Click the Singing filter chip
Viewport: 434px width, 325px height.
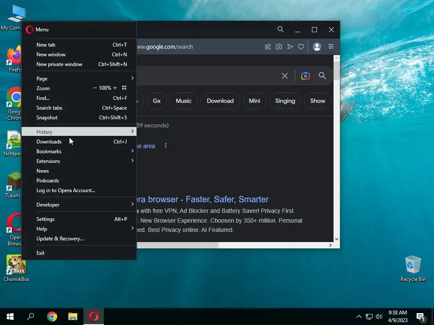point(285,101)
